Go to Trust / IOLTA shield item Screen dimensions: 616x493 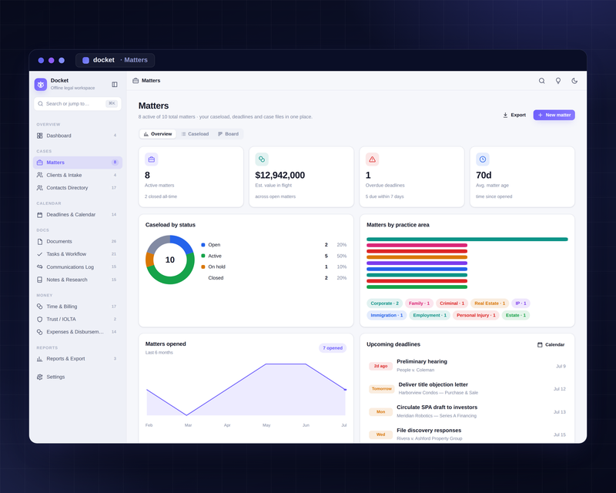(x=78, y=319)
